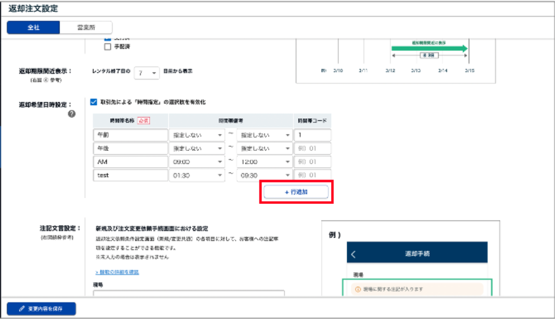Open the start time dropdown for 午後 row
Viewport: 555px width, 319px height.
(x=197, y=148)
